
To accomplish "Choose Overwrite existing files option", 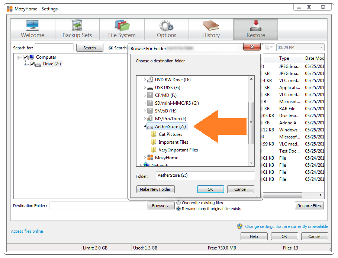I will (x=178, y=203).
